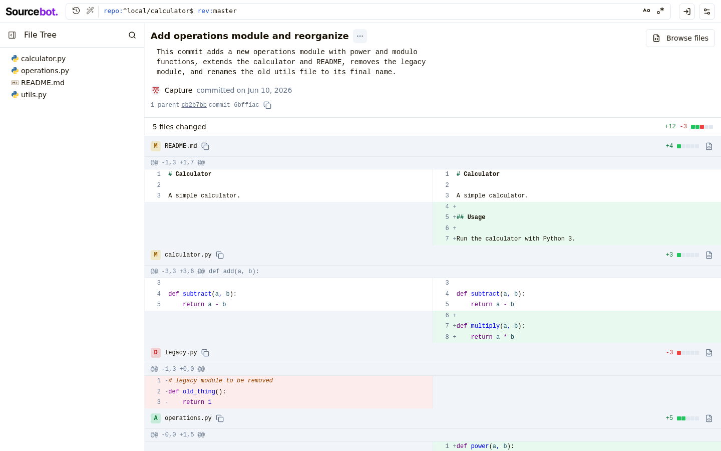Copy the commit hash 6bff1ac
Screen dimensions: 721x451
[x=267, y=105]
